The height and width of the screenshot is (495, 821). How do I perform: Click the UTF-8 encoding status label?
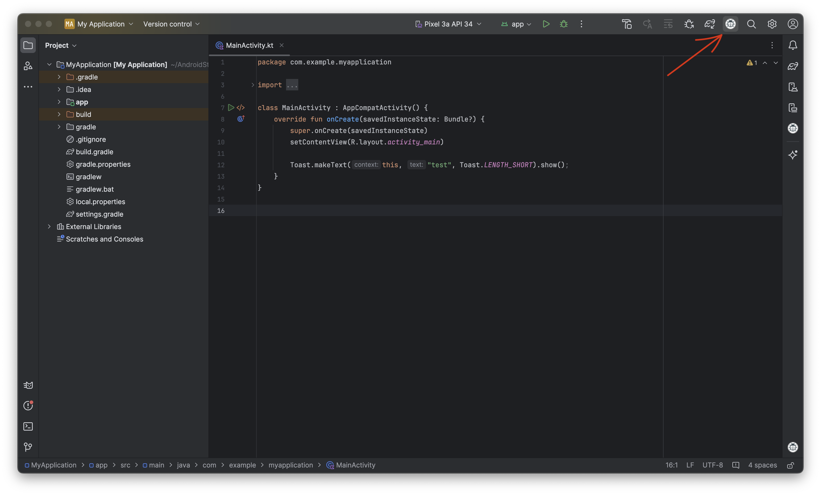[712, 465]
